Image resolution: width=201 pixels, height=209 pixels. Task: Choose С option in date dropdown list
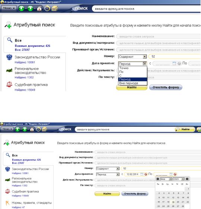[x=133, y=75]
